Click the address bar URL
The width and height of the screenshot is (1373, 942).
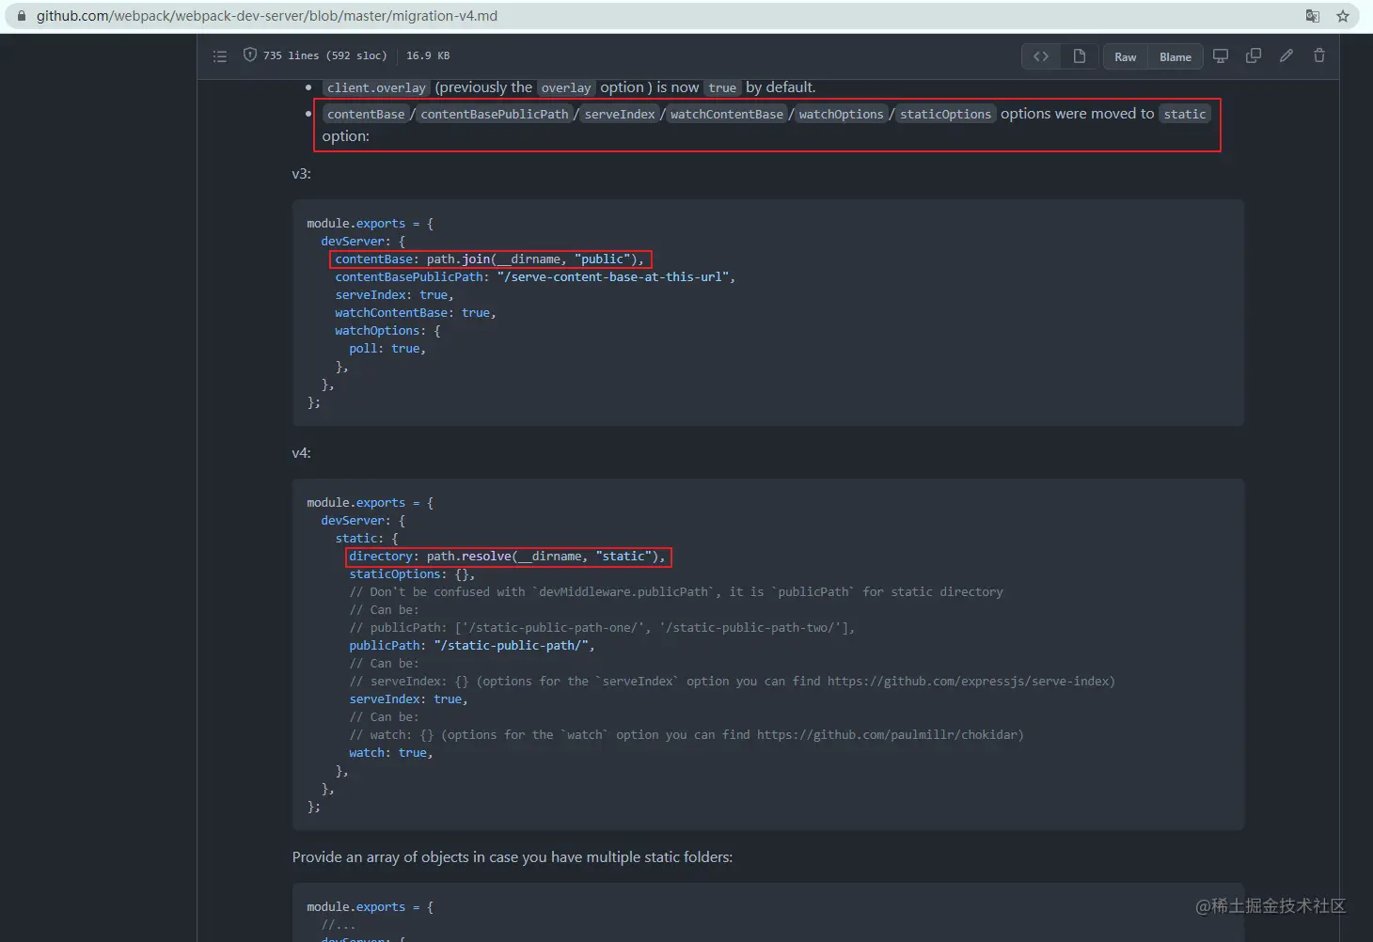(267, 16)
